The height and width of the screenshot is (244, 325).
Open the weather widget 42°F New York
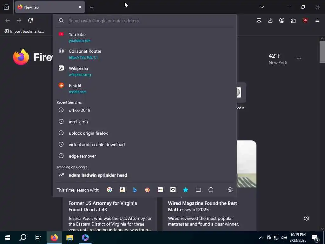pyautogui.click(x=278, y=59)
